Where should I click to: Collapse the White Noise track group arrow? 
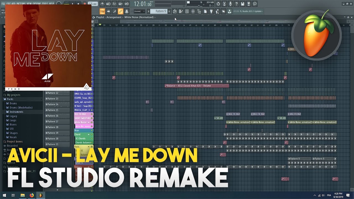pyautogui.click(x=89, y=122)
